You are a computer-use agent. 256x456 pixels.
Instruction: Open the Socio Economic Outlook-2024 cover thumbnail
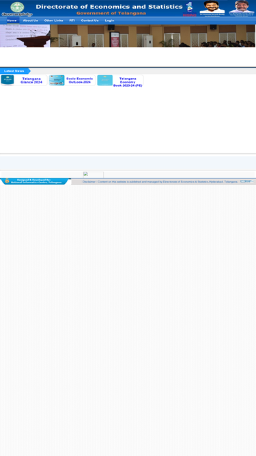pos(57,80)
